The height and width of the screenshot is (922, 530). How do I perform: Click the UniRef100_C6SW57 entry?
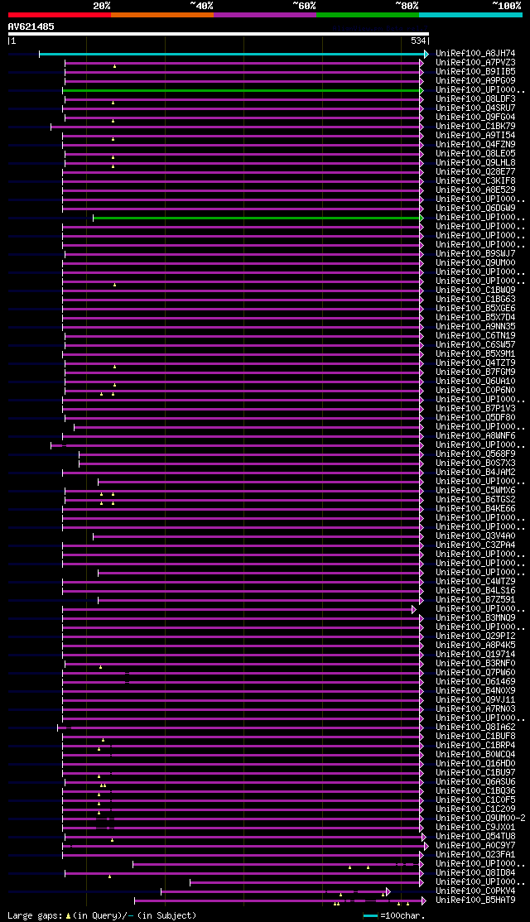476,345
